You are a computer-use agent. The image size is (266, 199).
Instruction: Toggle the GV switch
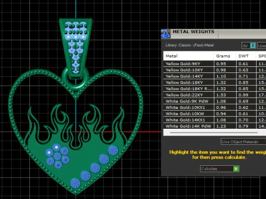pyautogui.click(x=249, y=46)
